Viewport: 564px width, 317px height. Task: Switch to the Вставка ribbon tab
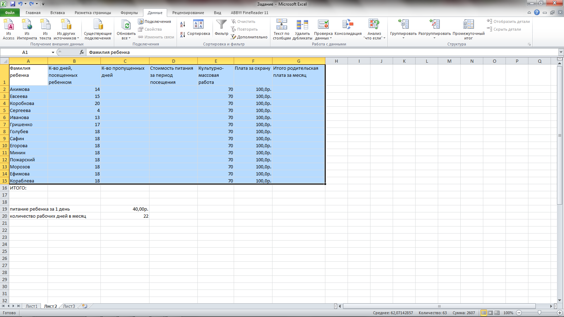click(x=57, y=13)
